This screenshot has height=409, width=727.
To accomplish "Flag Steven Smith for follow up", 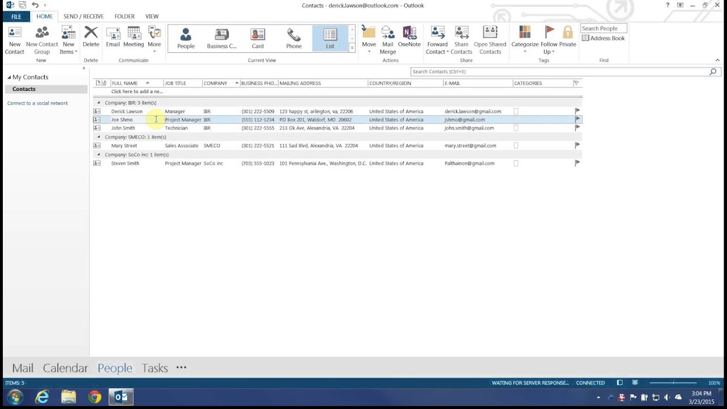I will [x=578, y=163].
